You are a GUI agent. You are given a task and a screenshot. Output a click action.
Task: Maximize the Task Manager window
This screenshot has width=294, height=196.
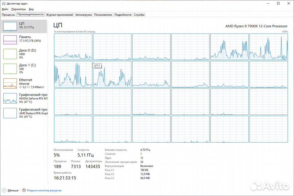tap(278, 3)
